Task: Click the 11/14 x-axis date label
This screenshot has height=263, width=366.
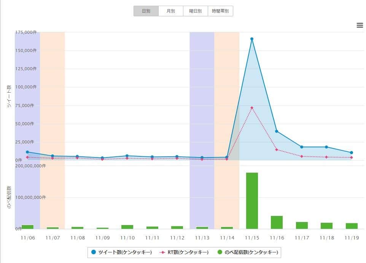Action: [x=227, y=238]
